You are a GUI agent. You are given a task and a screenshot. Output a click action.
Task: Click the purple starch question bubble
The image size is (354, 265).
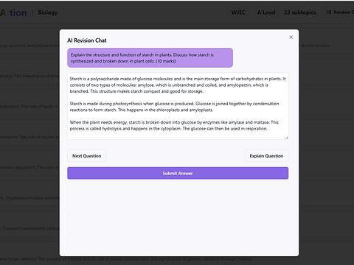(150, 58)
